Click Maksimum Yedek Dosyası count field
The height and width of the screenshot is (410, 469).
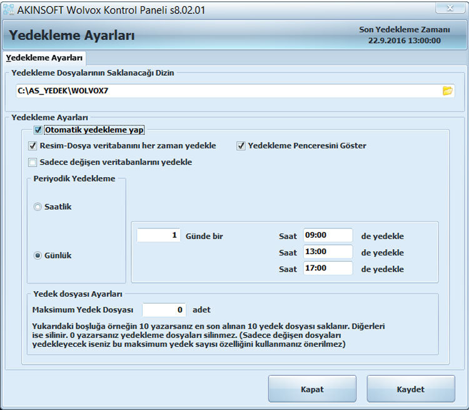point(164,310)
